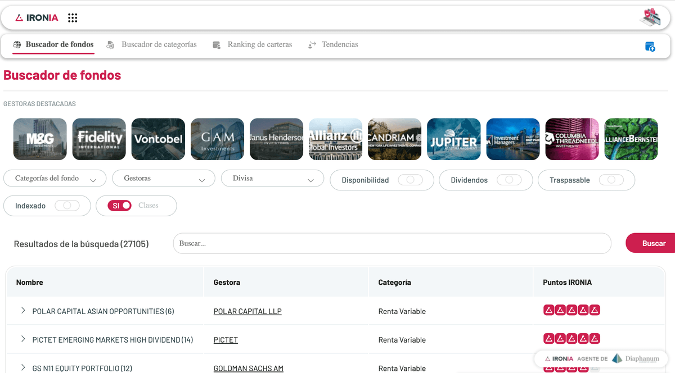Viewport: 675px width, 373px height.
Task: Open the Categorías del fondo dropdown
Action: coord(55,179)
